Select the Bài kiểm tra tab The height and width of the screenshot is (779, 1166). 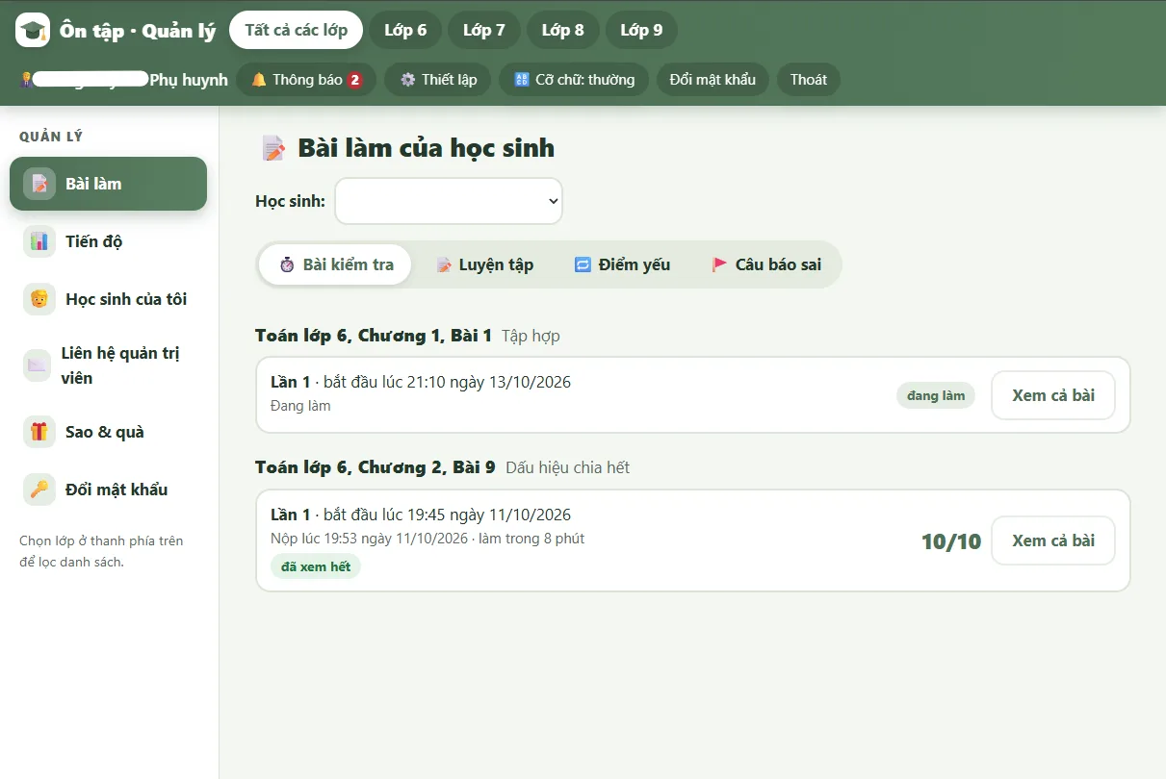336,264
